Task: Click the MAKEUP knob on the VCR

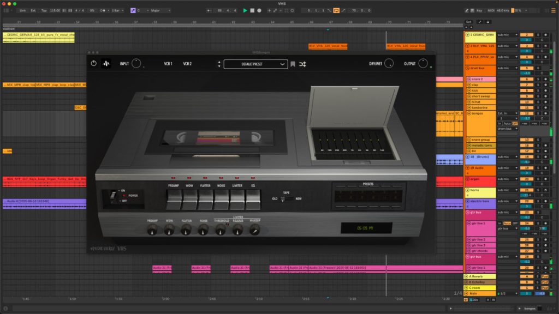Action: [254, 231]
